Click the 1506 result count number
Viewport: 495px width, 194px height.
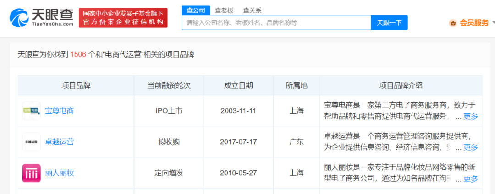(x=78, y=55)
